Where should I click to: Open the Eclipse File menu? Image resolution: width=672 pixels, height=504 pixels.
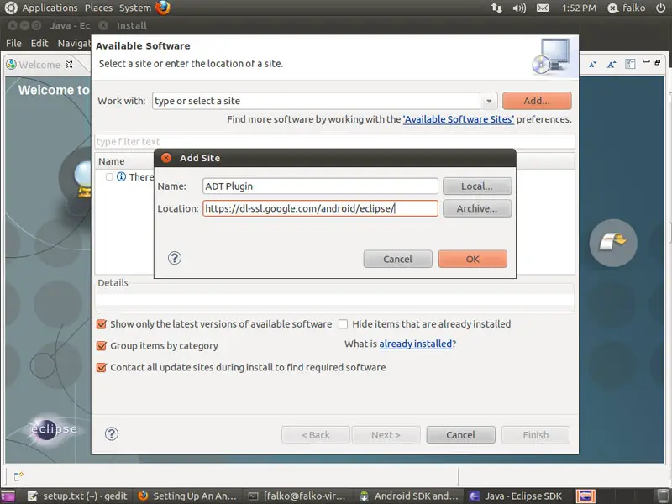click(13, 44)
